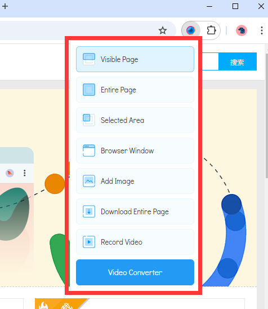Open Chrome's three-dot menu

pyautogui.click(x=262, y=30)
